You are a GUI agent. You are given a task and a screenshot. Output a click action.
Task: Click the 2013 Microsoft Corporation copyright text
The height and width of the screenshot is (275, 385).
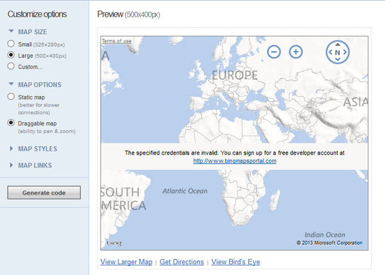330,243
